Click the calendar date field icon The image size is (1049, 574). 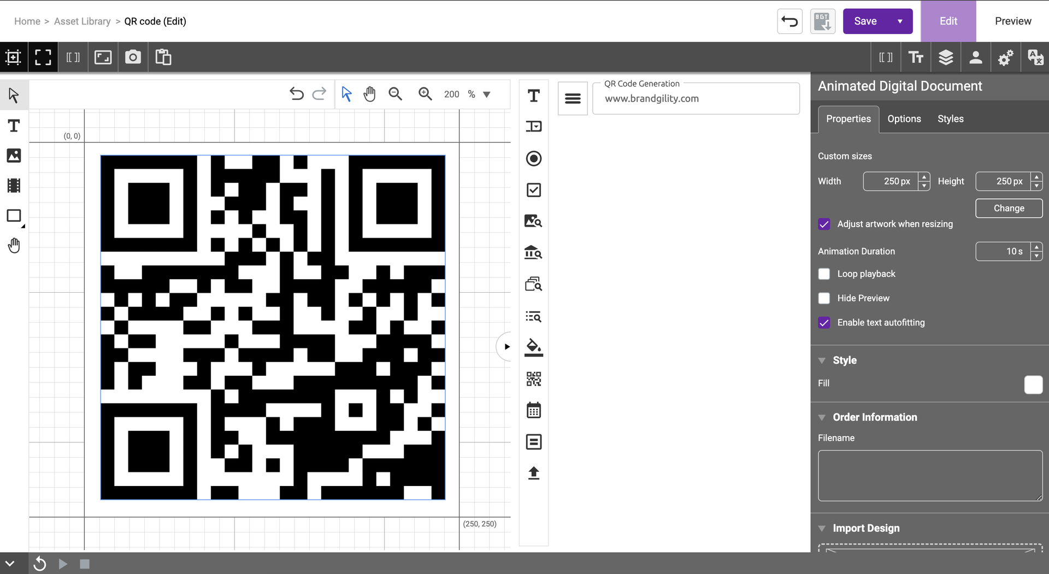click(x=533, y=410)
